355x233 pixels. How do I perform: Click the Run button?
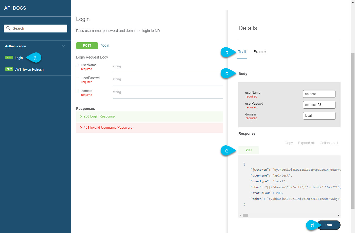(329, 225)
